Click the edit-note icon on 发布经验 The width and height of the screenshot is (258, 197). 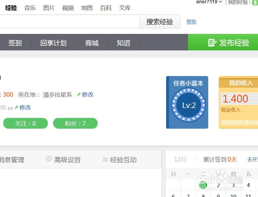point(212,43)
